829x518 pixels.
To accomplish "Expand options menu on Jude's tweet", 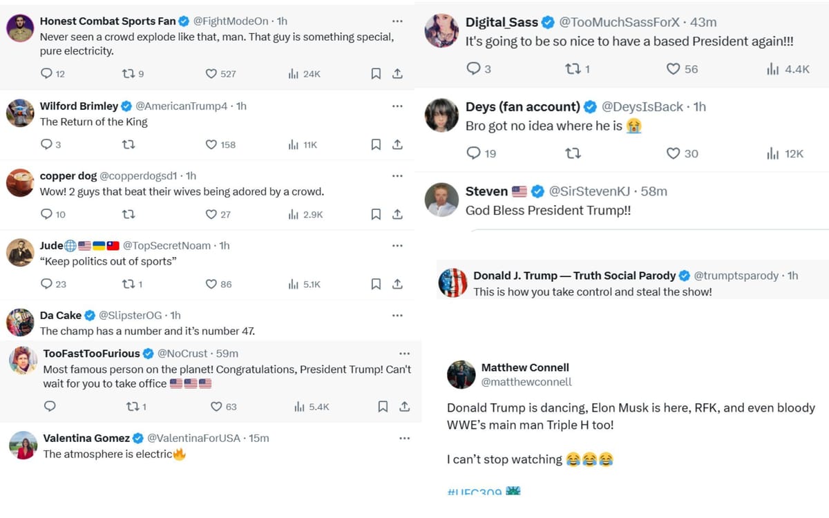I will pos(397,246).
